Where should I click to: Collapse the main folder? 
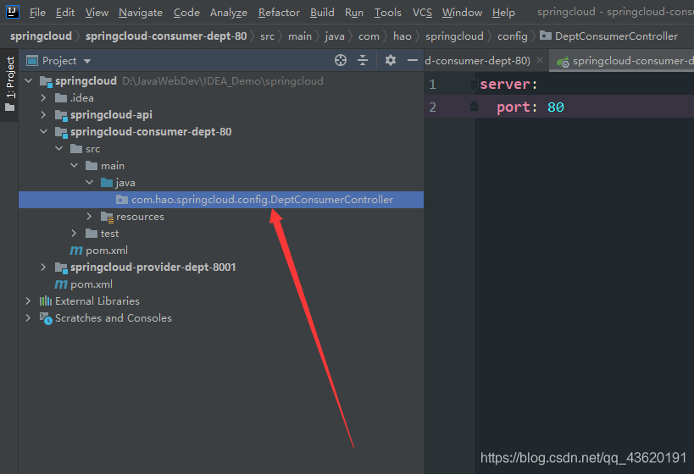74,165
